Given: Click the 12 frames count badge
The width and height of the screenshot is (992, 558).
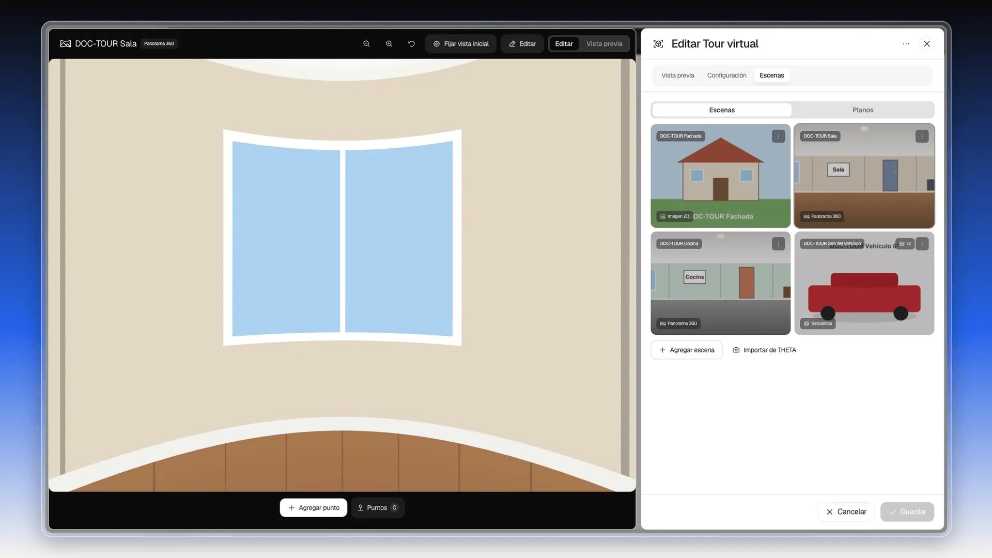Looking at the screenshot, I should (905, 244).
